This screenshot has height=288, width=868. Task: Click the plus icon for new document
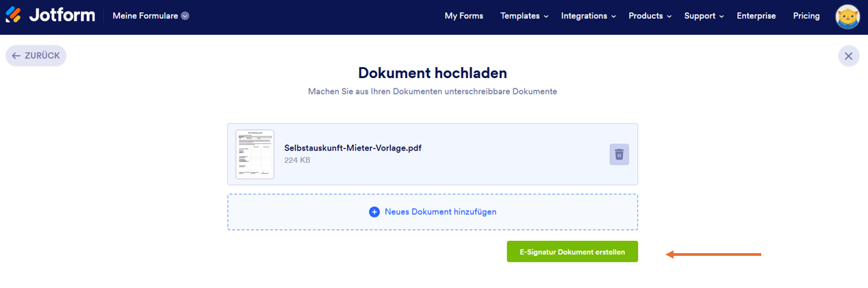[374, 212]
